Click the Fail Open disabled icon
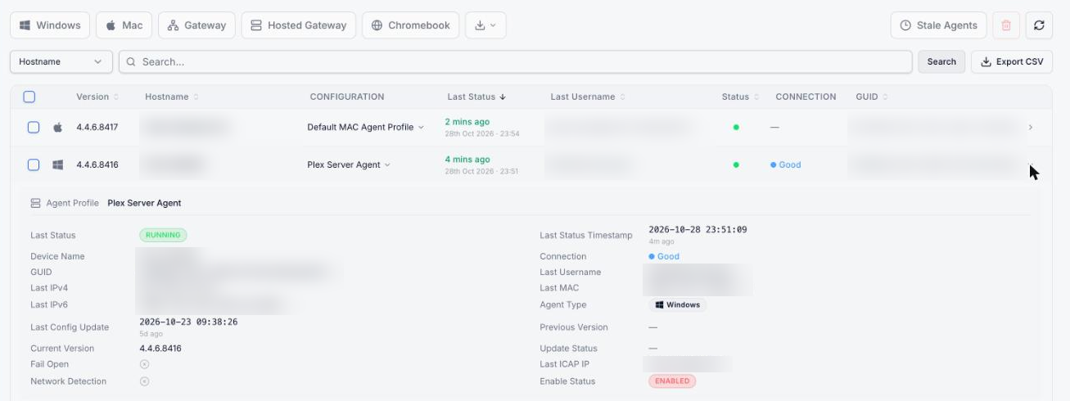 click(x=144, y=364)
